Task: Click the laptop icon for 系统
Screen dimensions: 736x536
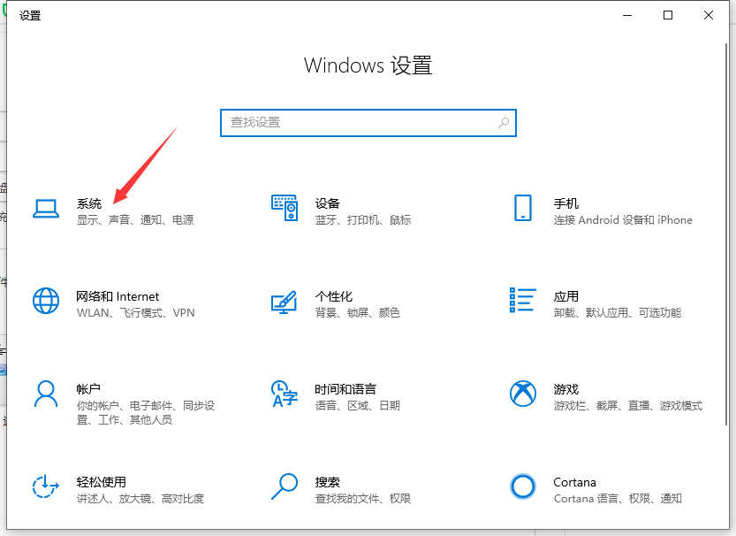Action: [45, 209]
